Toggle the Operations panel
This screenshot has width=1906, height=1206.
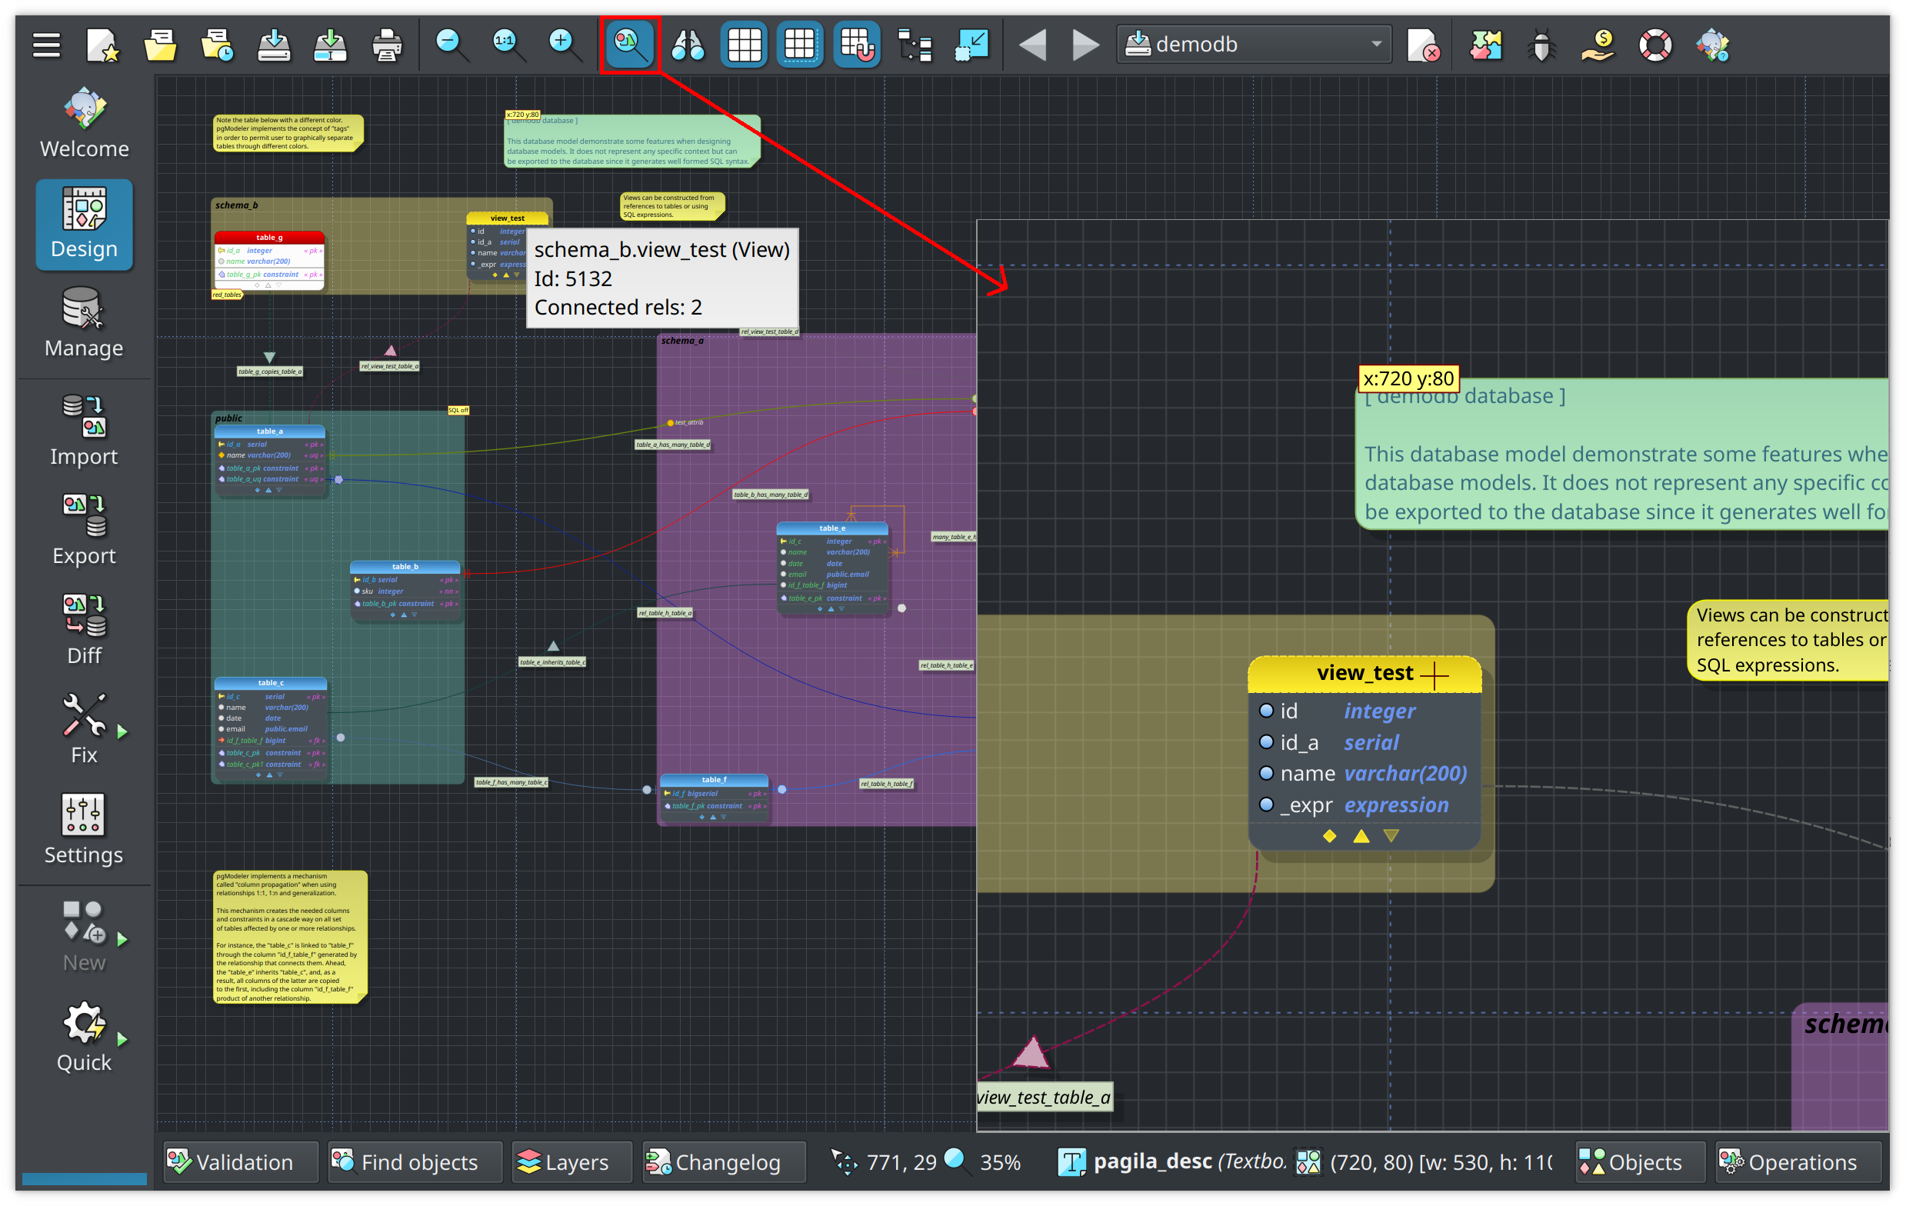1798,1161
